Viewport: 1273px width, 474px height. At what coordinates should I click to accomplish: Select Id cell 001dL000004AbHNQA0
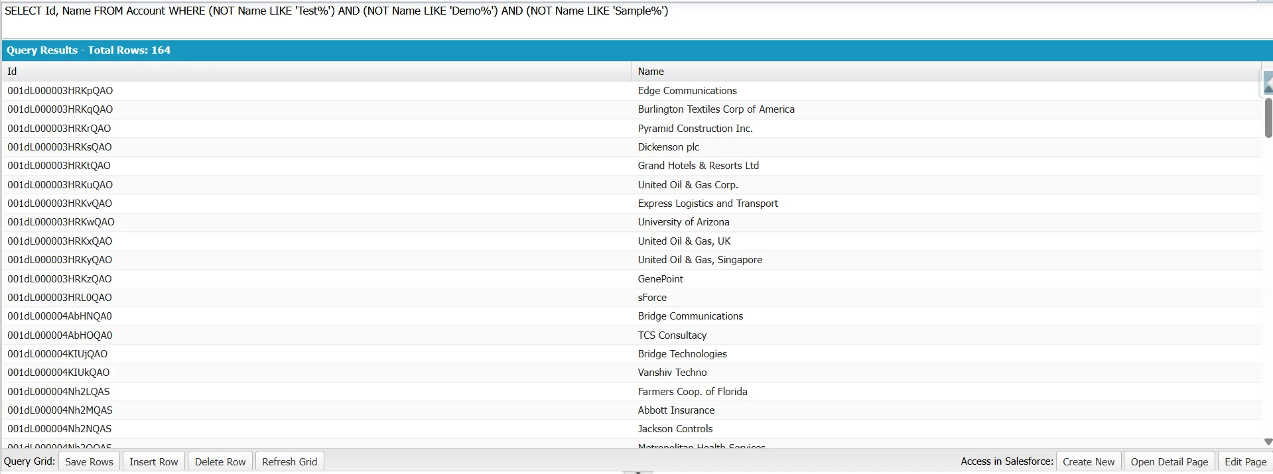coord(316,316)
